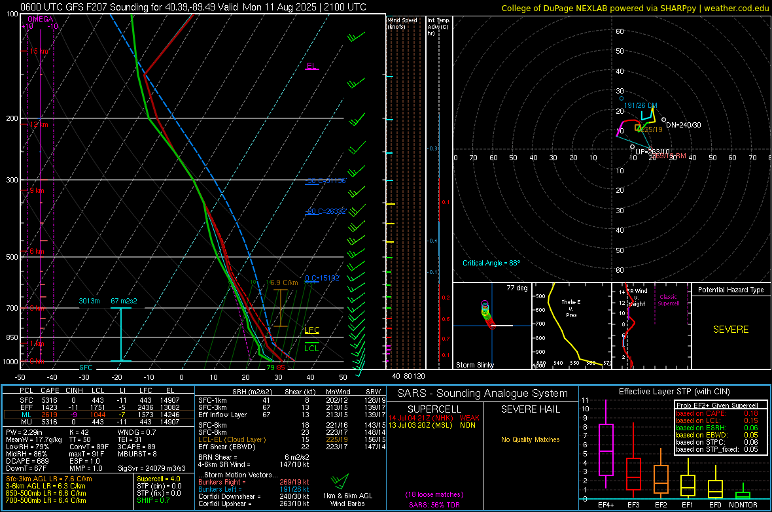Viewport: 772px width, 512px height.
Task: Click the Eff Shear (EBWD) row
Action: 292,447
